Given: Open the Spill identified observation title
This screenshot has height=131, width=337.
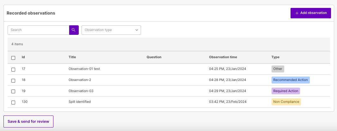Looking at the screenshot, I should click(80, 102).
